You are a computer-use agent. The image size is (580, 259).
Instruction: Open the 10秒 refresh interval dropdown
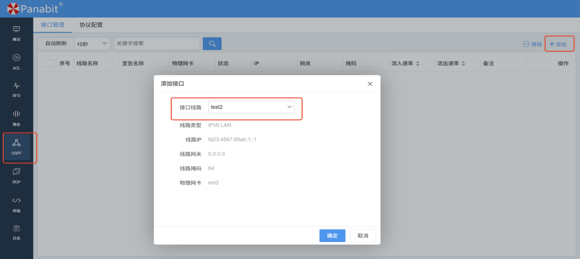coord(92,44)
